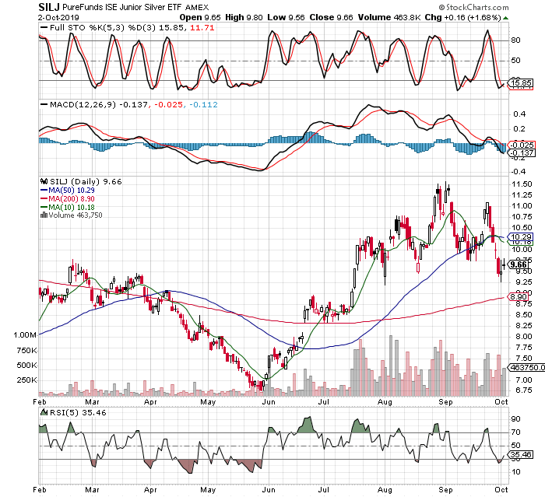Click the volume bars icon in the legend
The image size is (545, 497).
(x=44, y=215)
